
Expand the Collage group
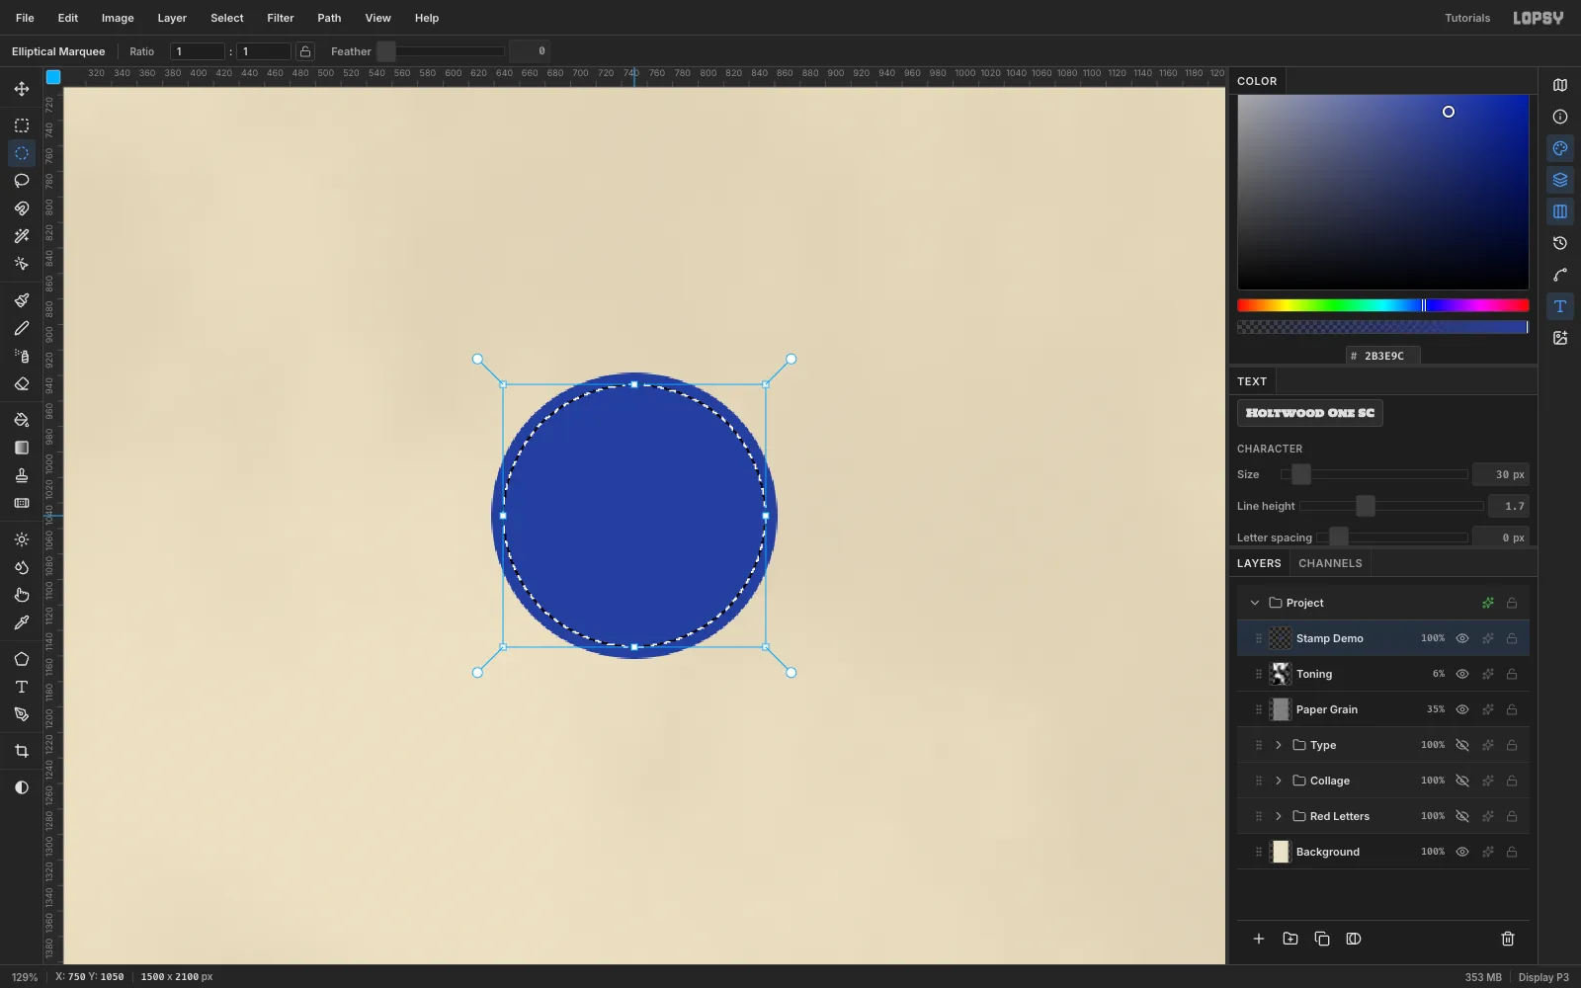click(x=1279, y=781)
